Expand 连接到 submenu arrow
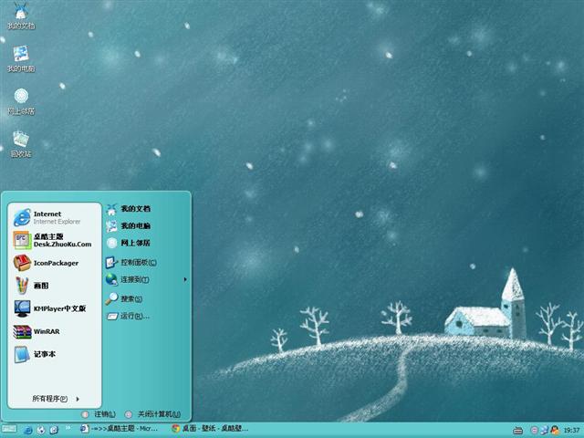The height and width of the screenshot is (438, 584). click(x=185, y=279)
